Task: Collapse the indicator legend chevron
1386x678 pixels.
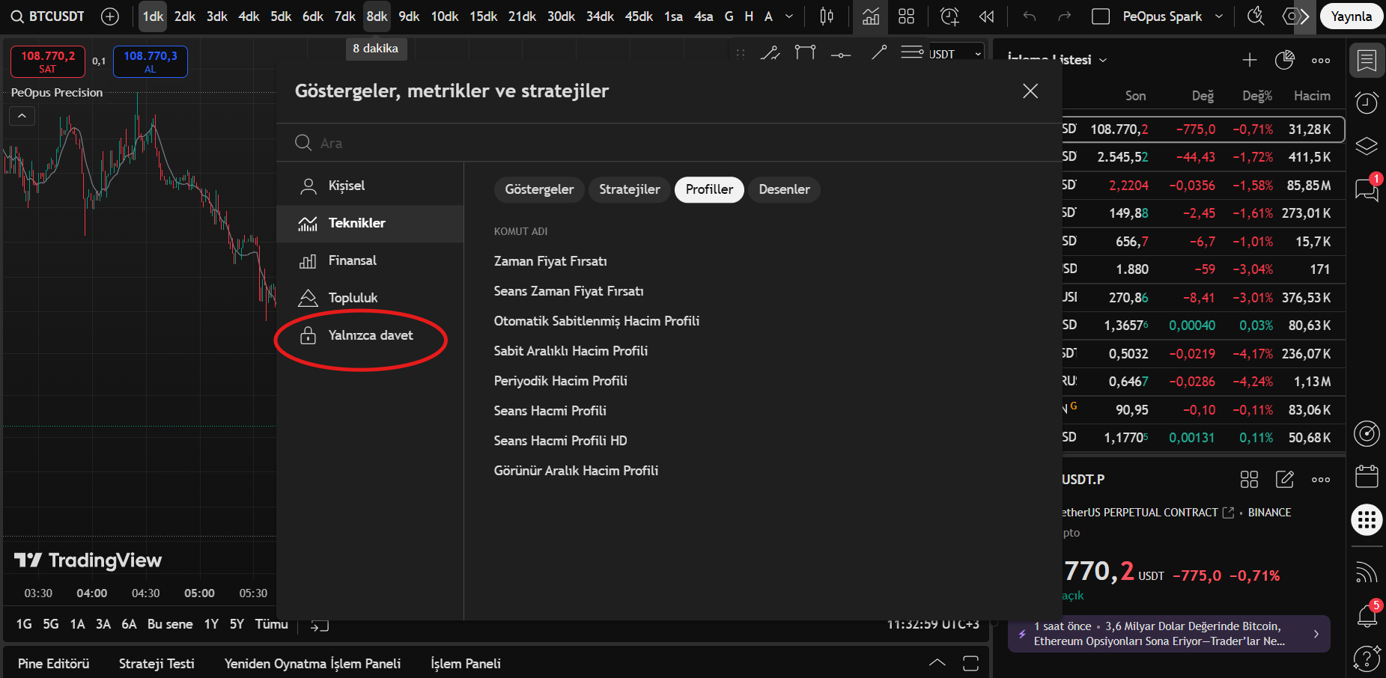Action: [22, 116]
